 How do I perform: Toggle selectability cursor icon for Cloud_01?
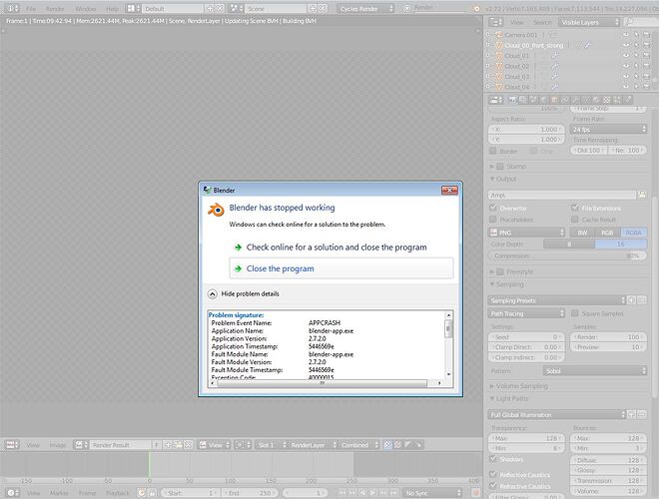click(636, 56)
